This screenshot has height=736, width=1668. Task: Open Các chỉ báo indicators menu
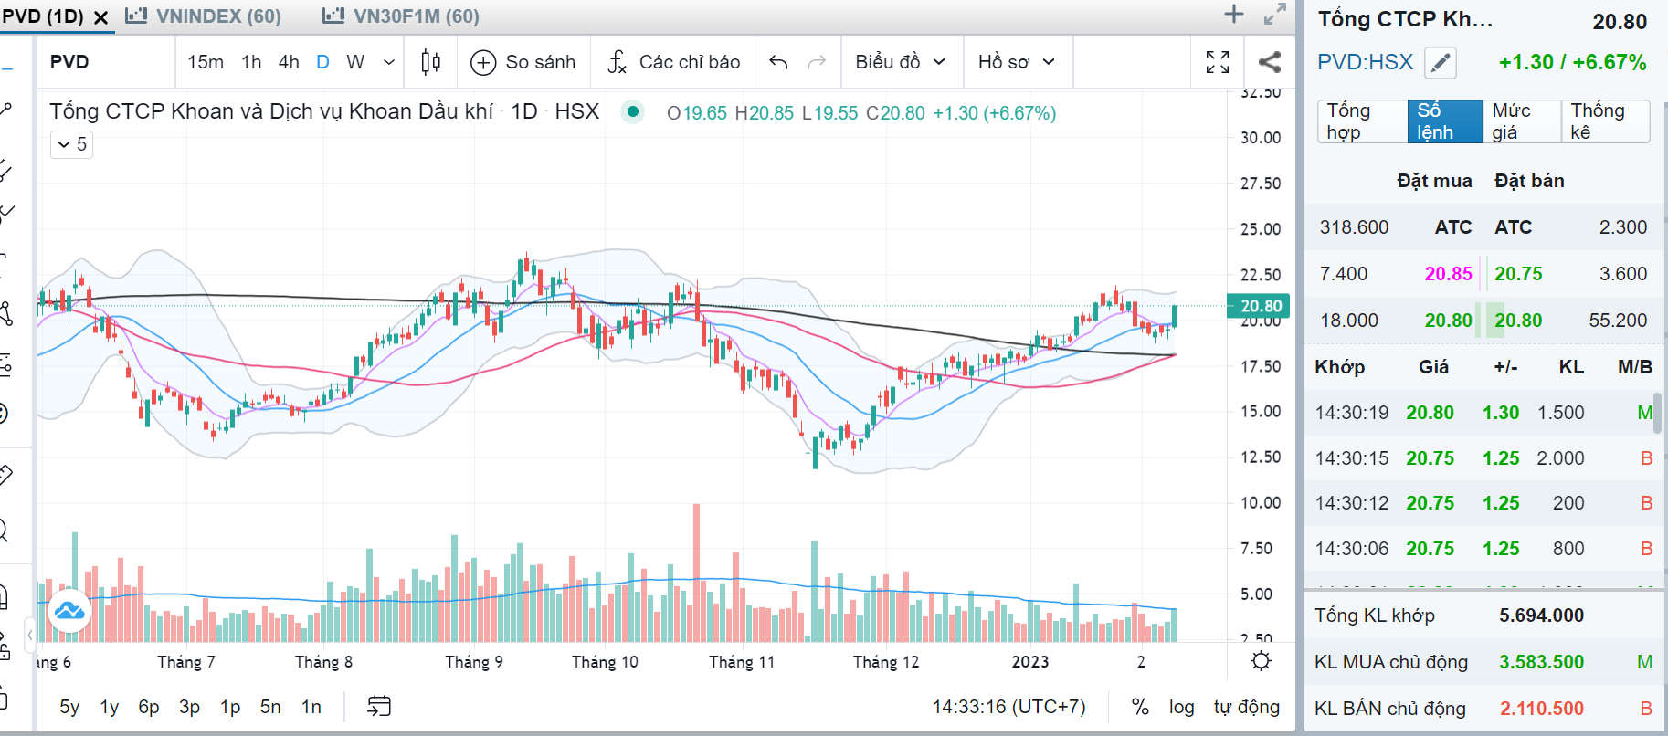674,62
